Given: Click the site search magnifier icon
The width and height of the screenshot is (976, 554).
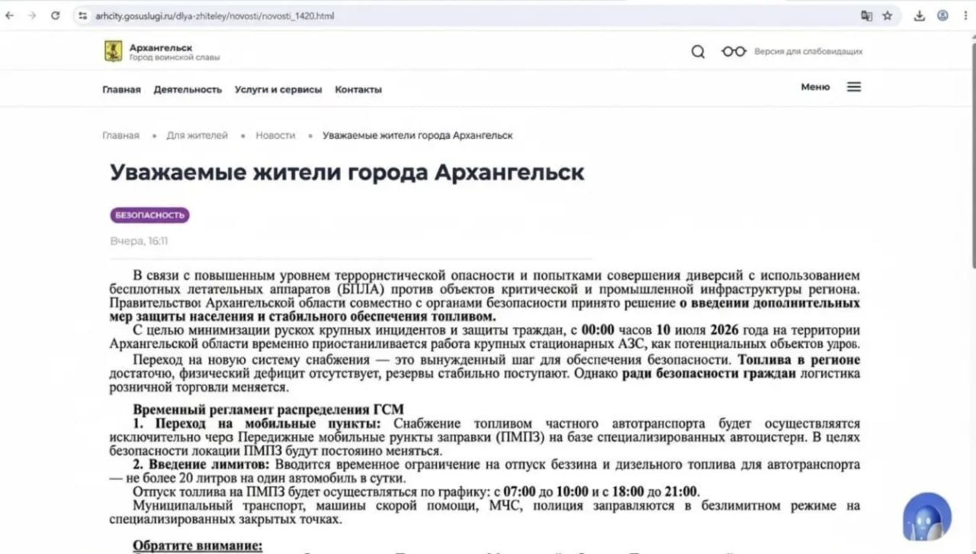Looking at the screenshot, I should [x=698, y=52].
